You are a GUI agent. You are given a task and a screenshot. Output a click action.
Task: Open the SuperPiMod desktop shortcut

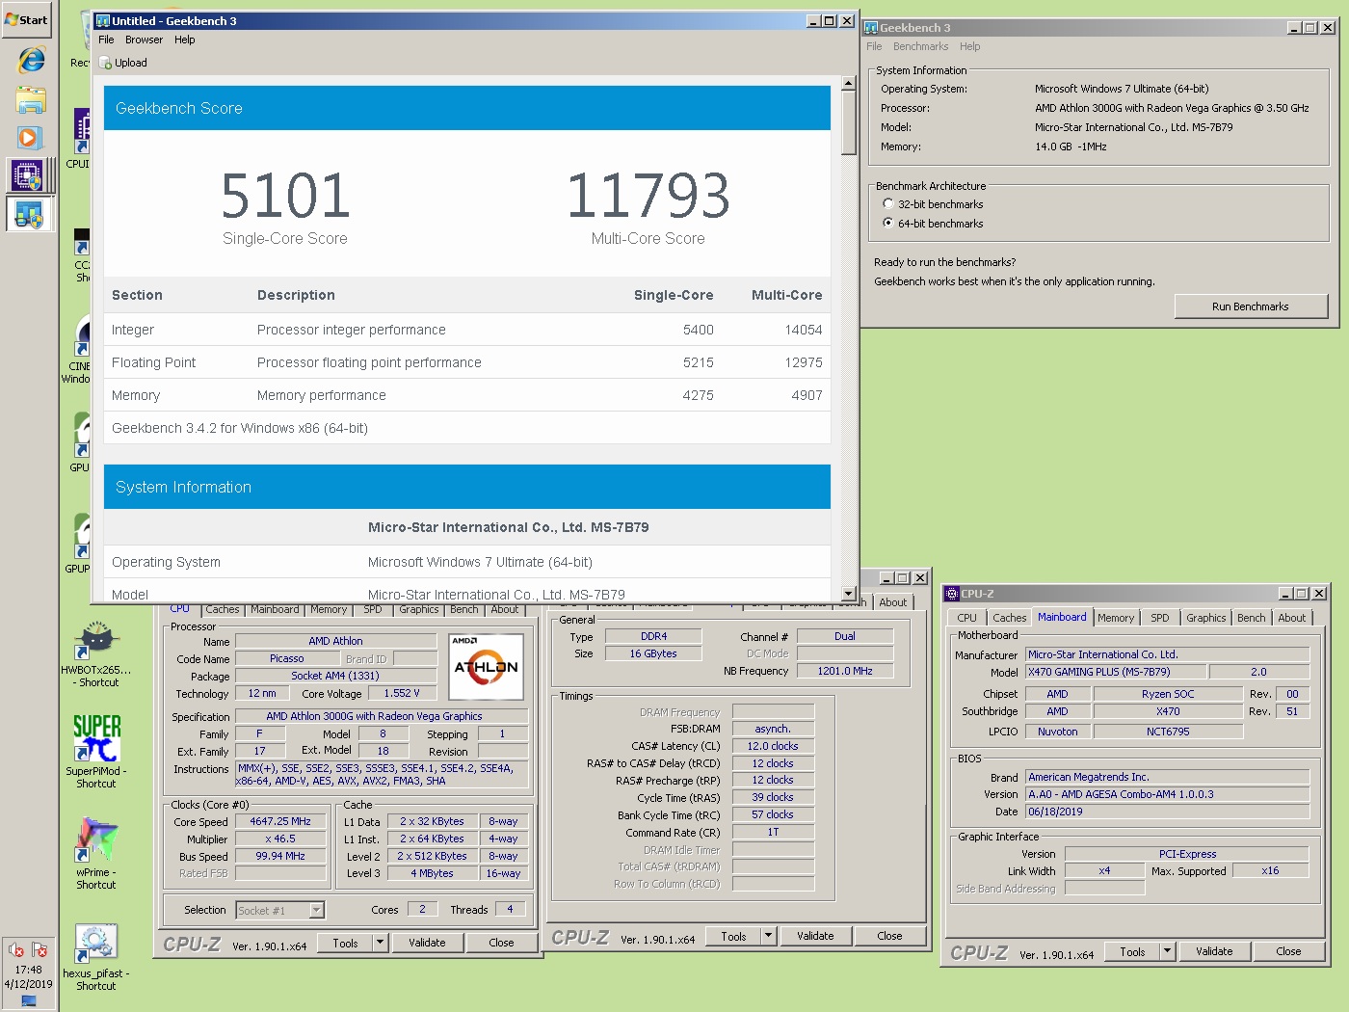pos(96,752)
